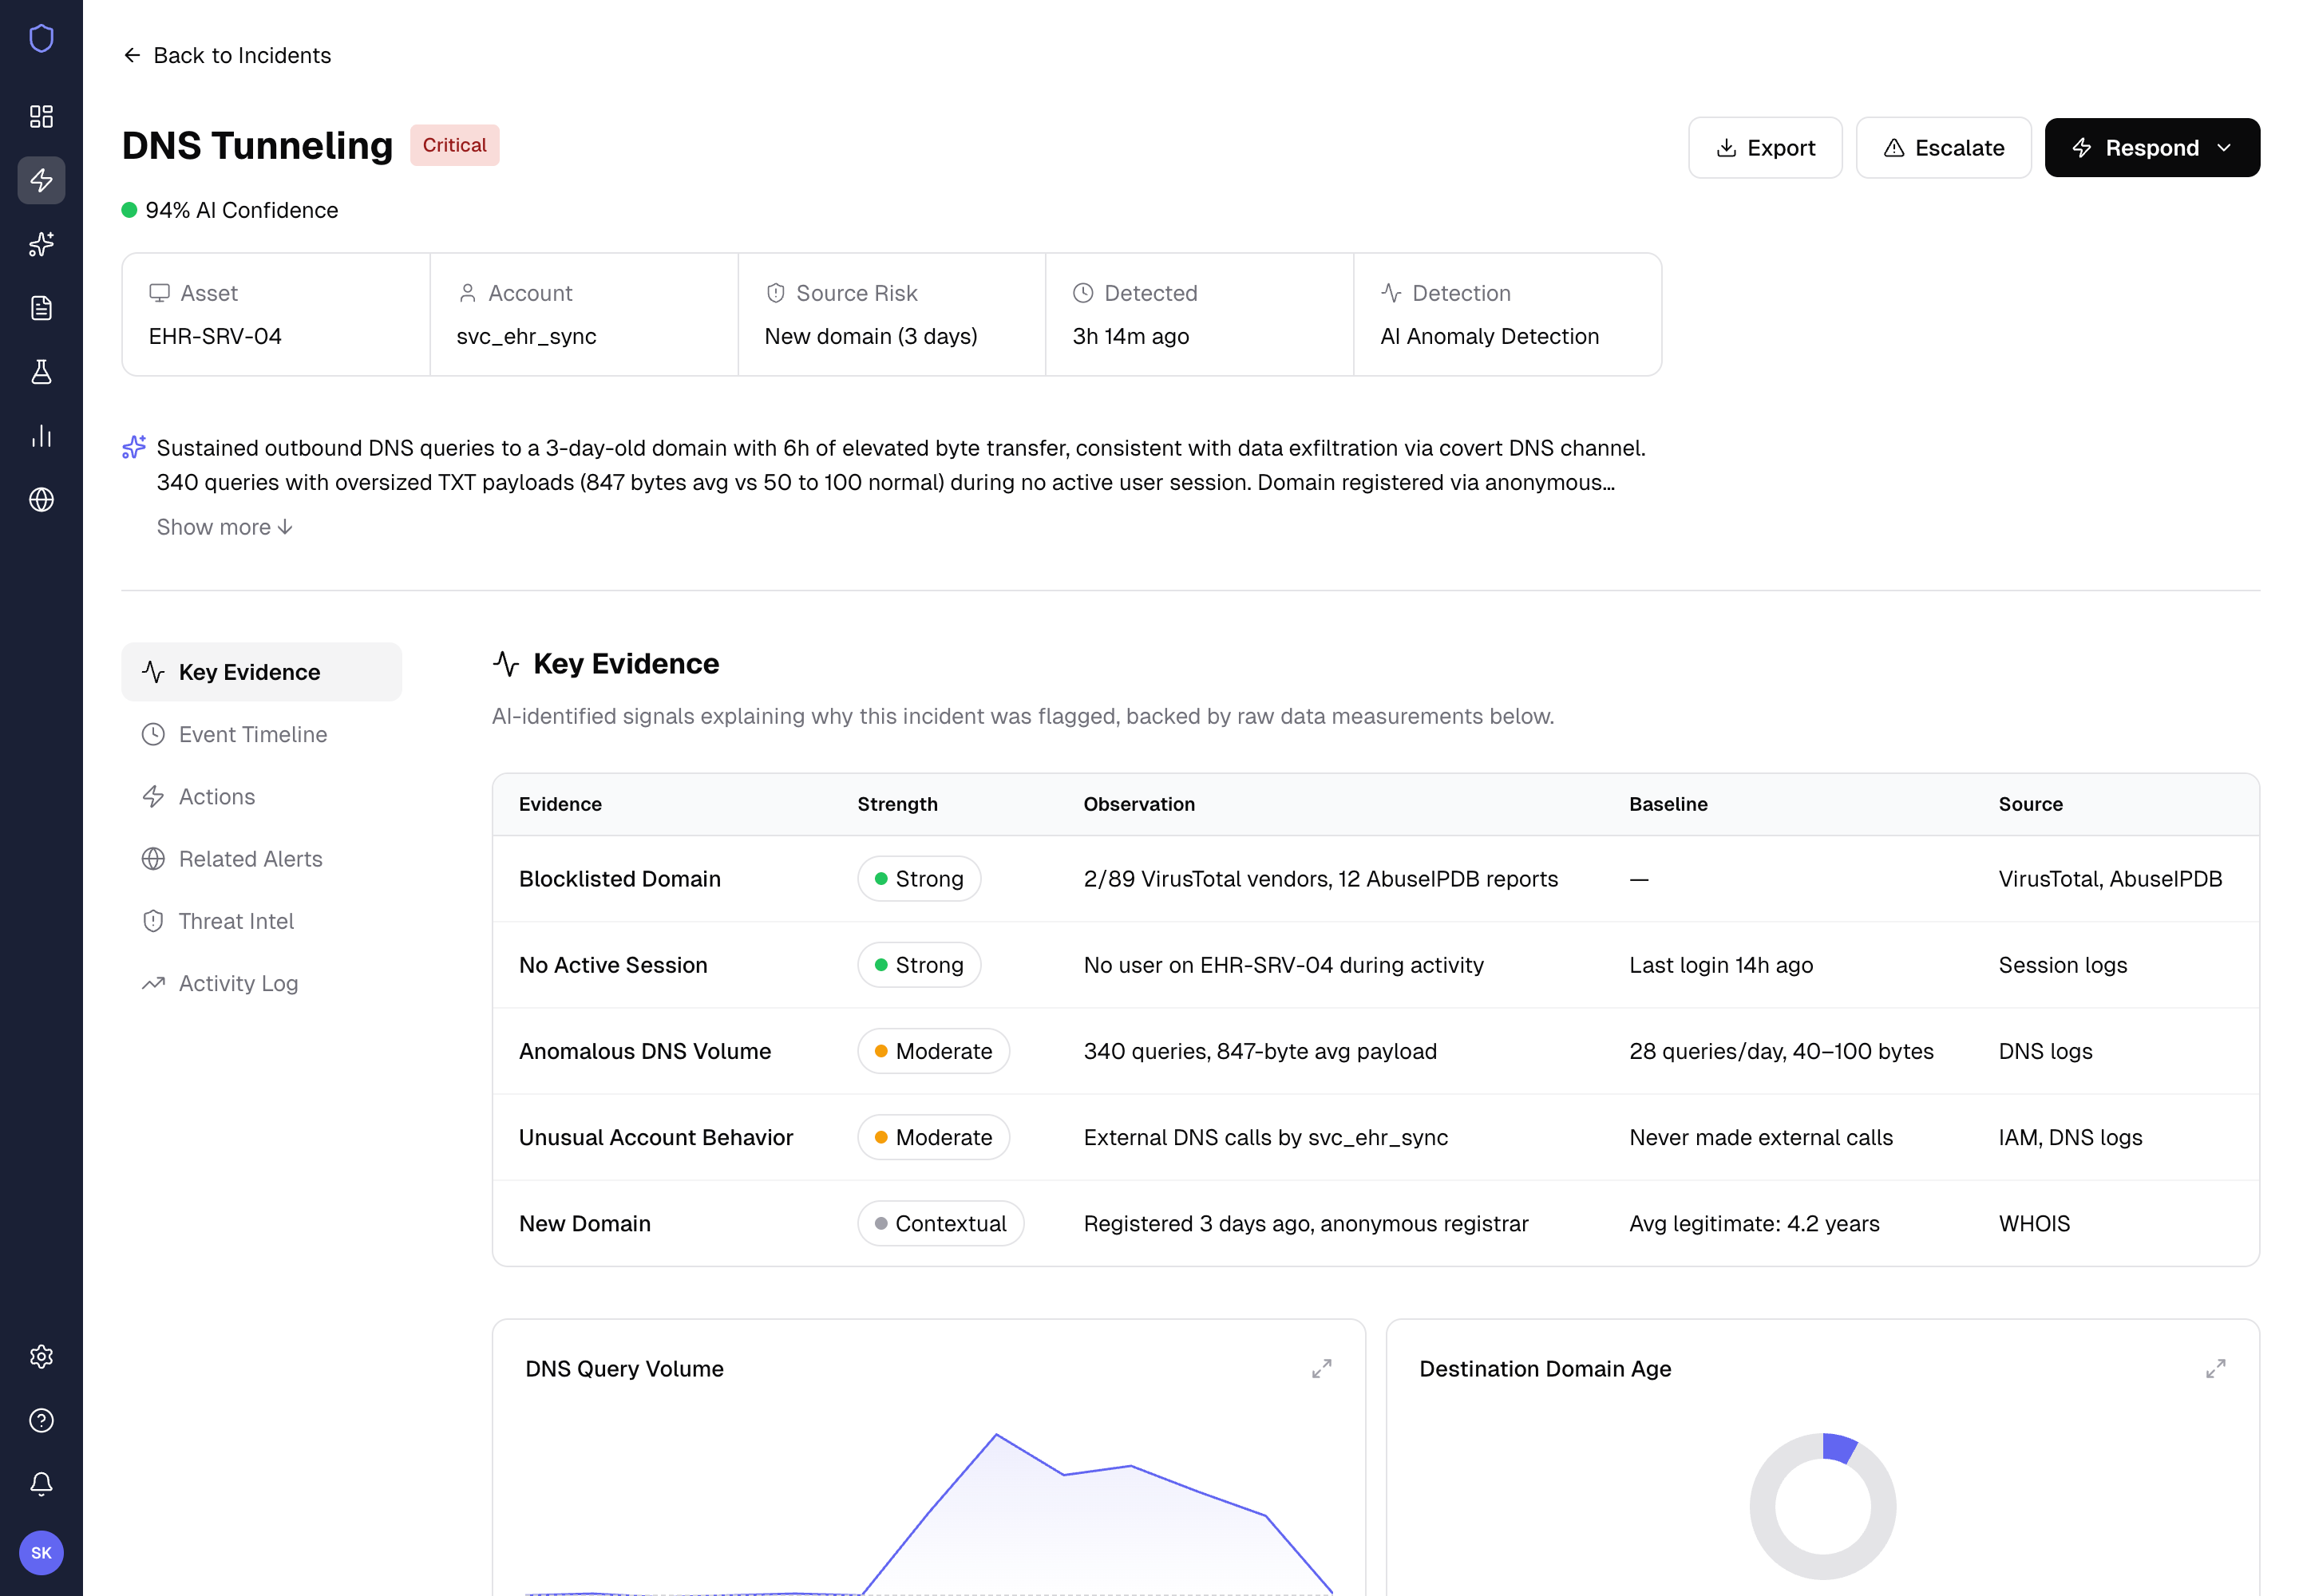Image resolution: width=2299 pixels, height=1596 pixels.
Task: Open the document reports sidebar icon
Action: tap(41, 308)
